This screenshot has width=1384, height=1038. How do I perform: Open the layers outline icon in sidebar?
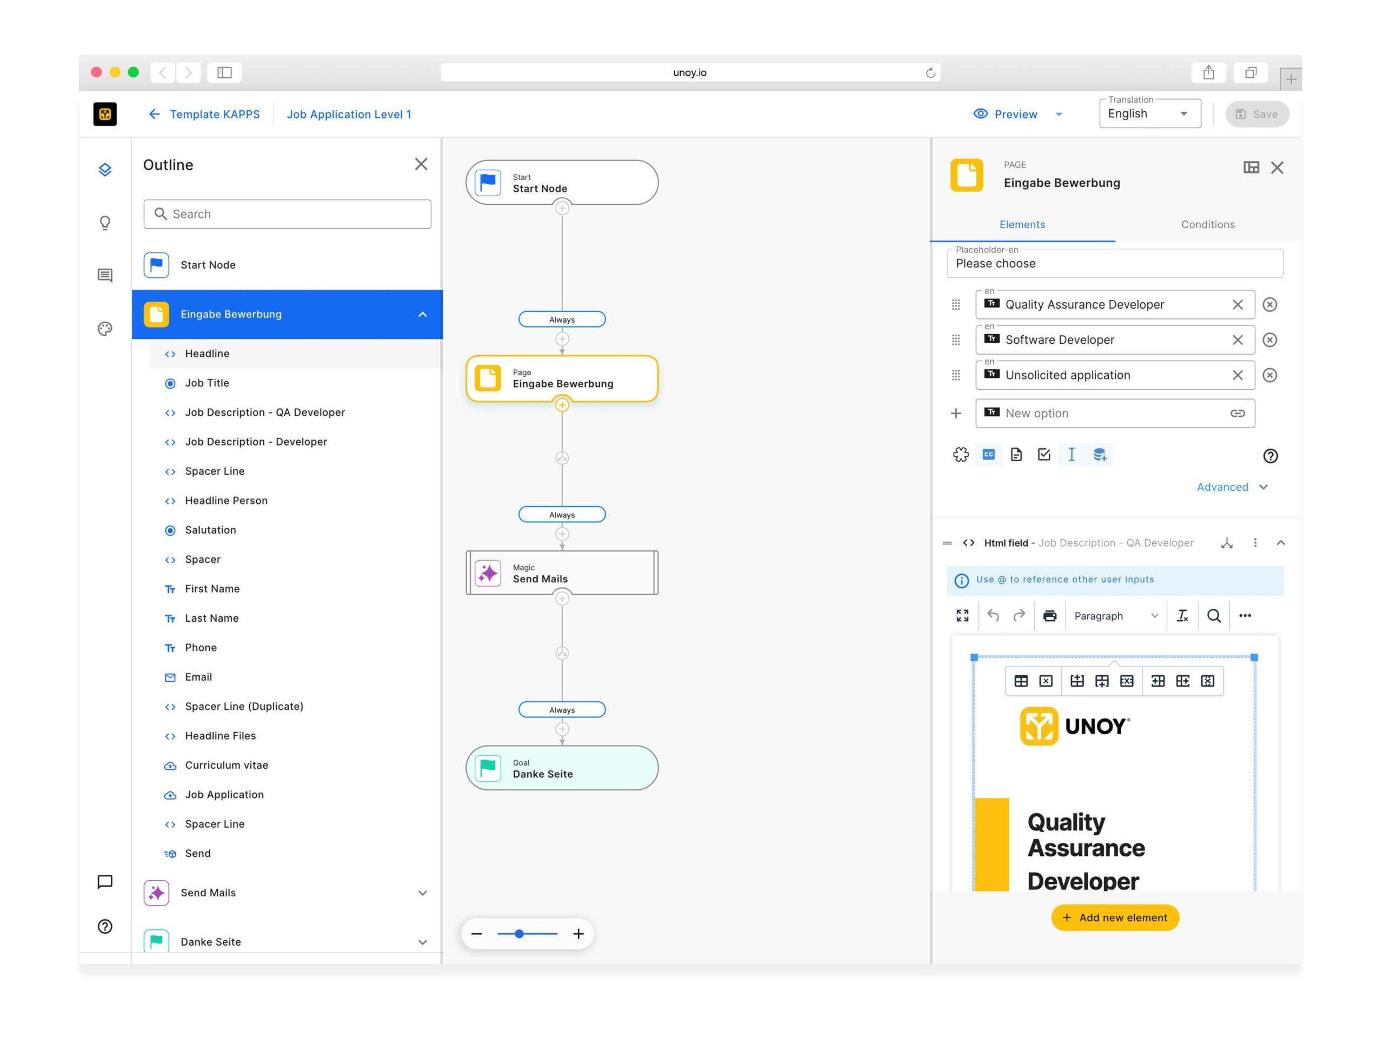point(105,170)
